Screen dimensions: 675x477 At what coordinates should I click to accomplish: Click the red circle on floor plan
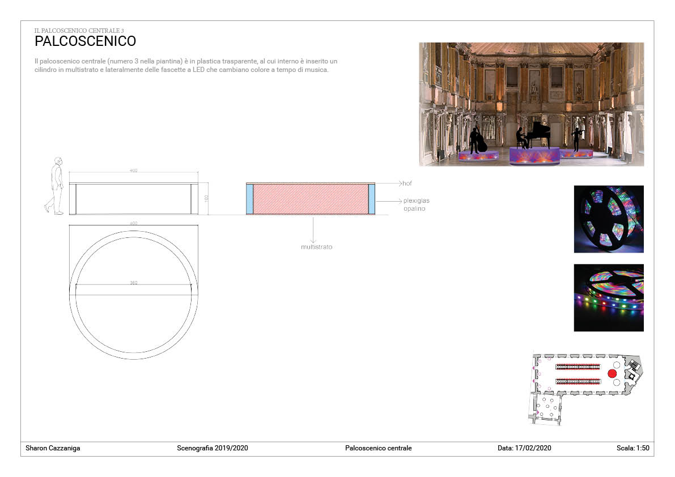pyautogui.click(x=612, y=374)
